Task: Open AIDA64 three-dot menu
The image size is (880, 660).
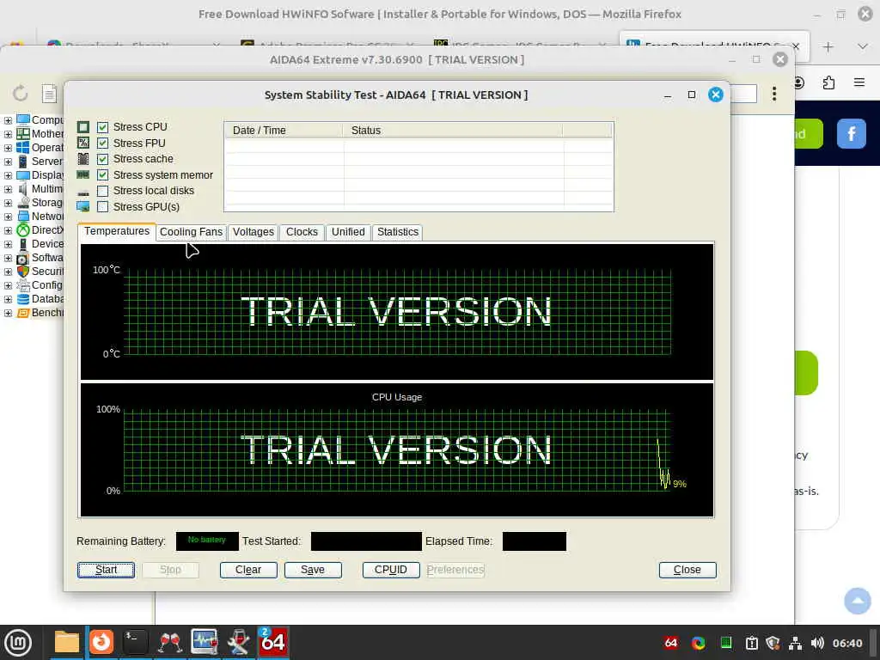Action: (774, 94)
